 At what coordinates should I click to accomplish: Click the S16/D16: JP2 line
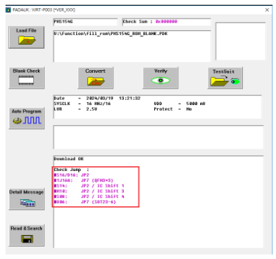coord(72,175)
